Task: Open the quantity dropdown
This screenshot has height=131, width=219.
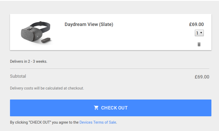Action: (199, 33)
